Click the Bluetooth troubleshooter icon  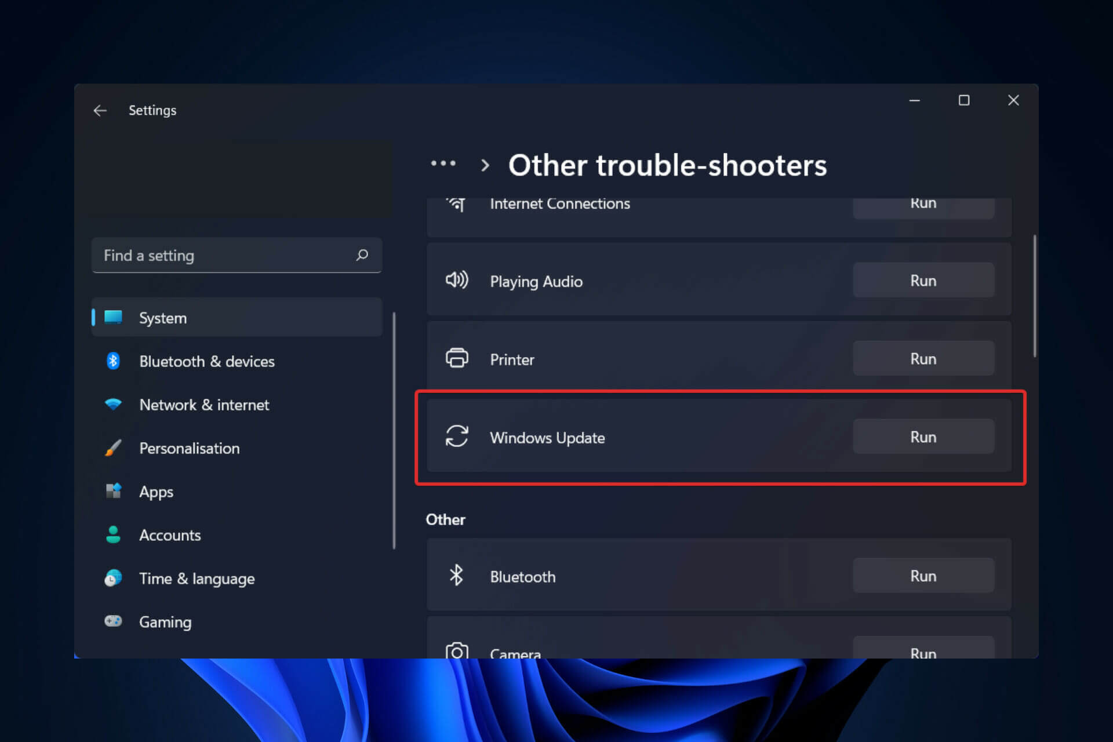(457, 576)
